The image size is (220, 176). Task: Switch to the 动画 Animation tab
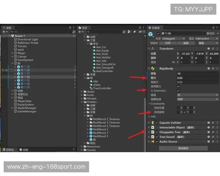[x=23, y=150]
